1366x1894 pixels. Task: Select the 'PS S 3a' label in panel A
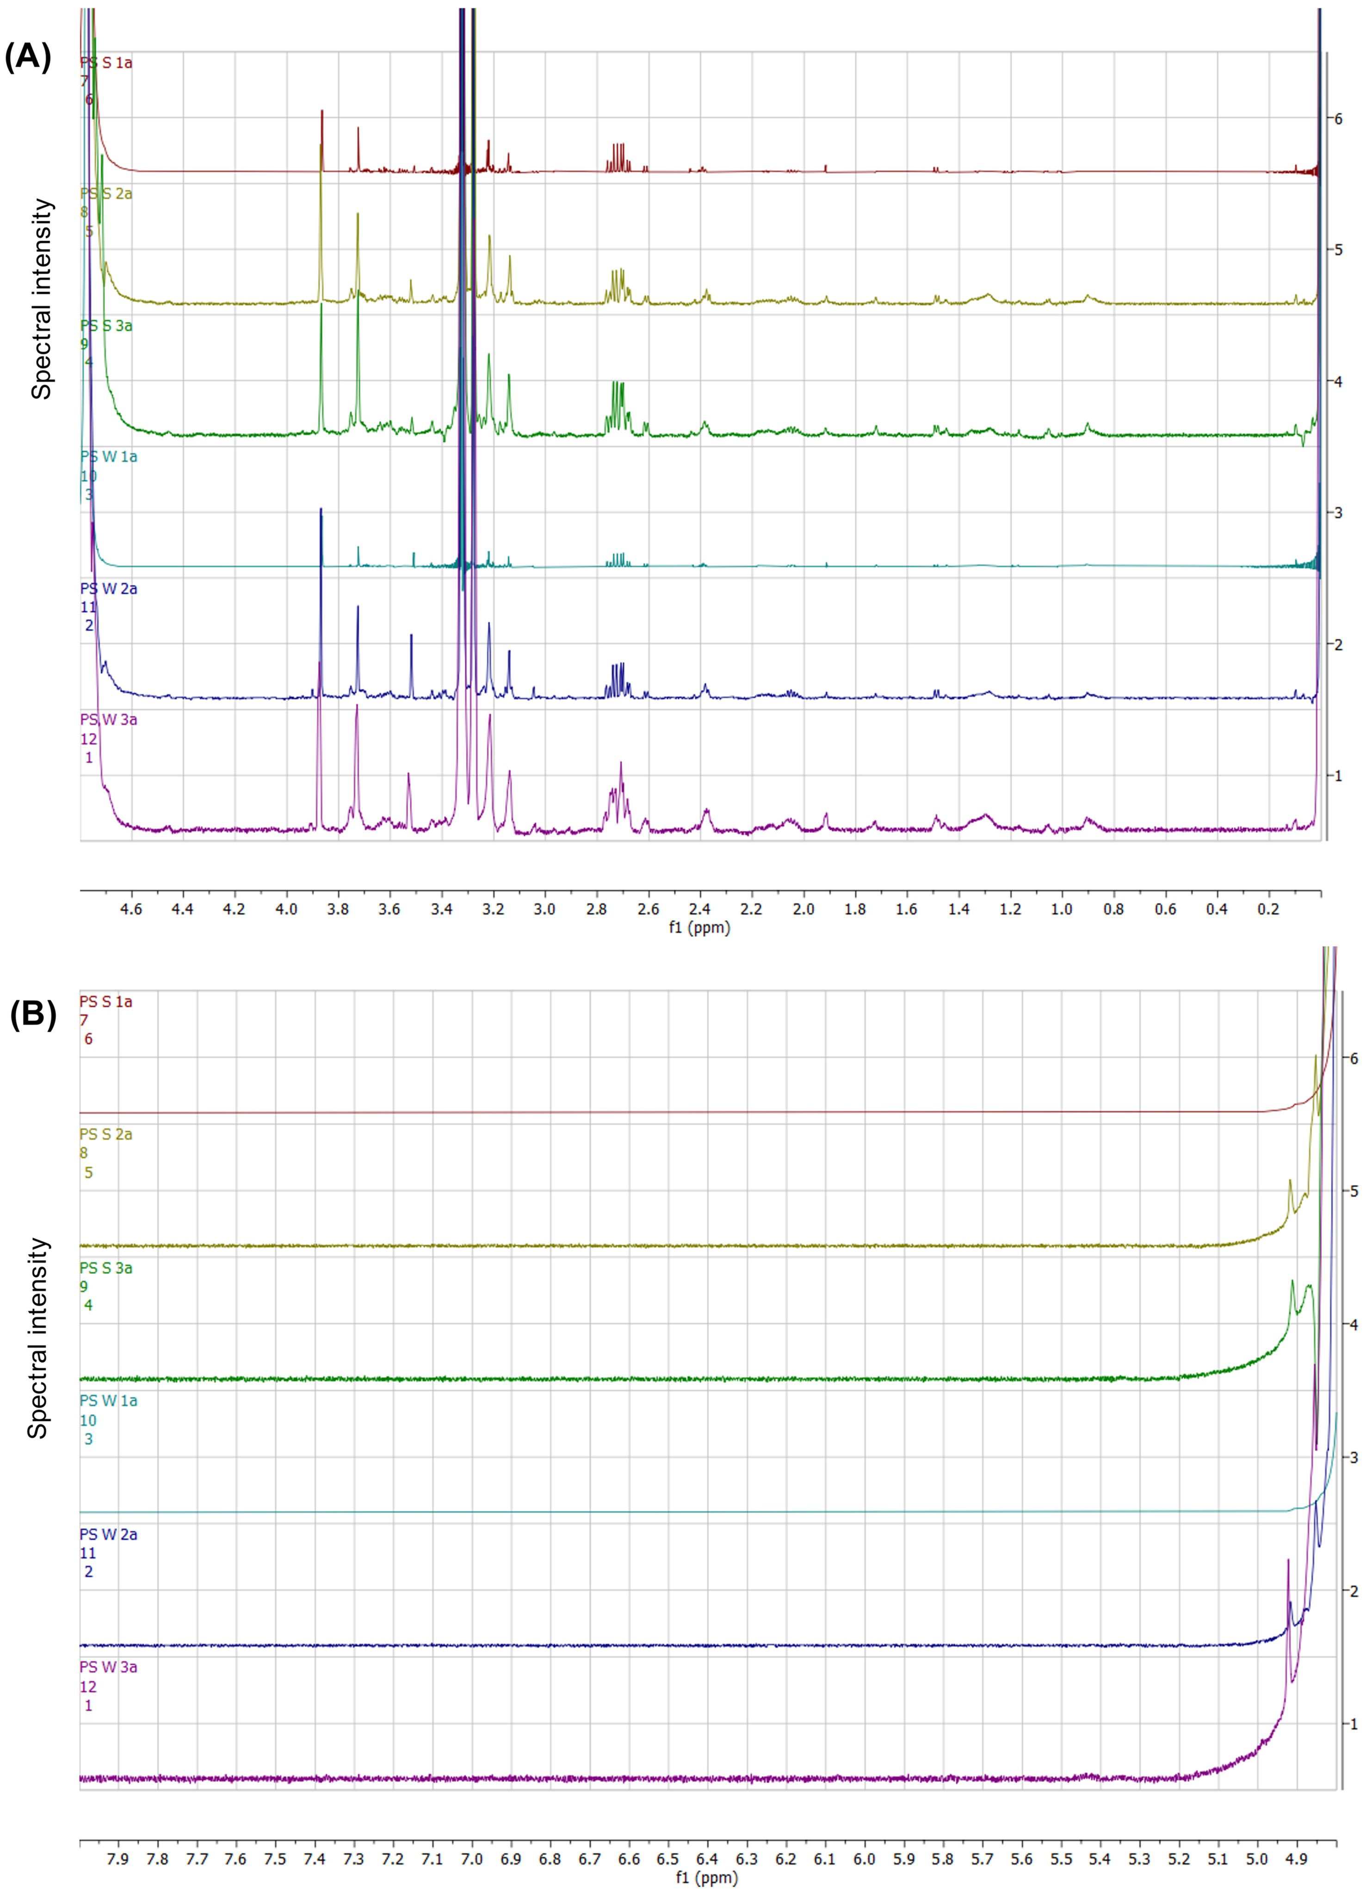tap(106, 326)
